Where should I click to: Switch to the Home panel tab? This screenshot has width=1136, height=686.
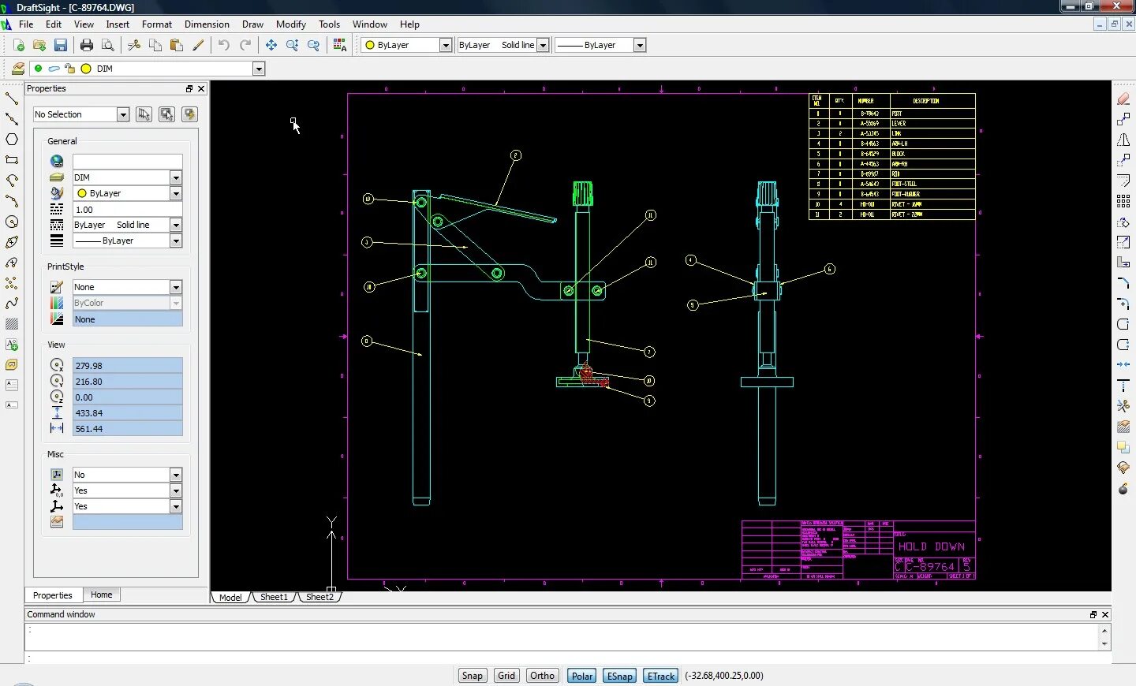101,595
